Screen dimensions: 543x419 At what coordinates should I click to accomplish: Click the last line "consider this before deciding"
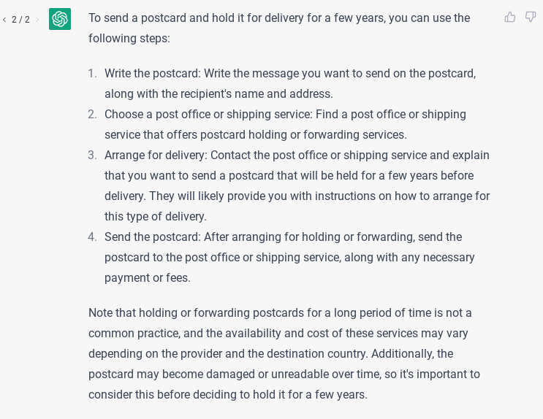[227, 395]
